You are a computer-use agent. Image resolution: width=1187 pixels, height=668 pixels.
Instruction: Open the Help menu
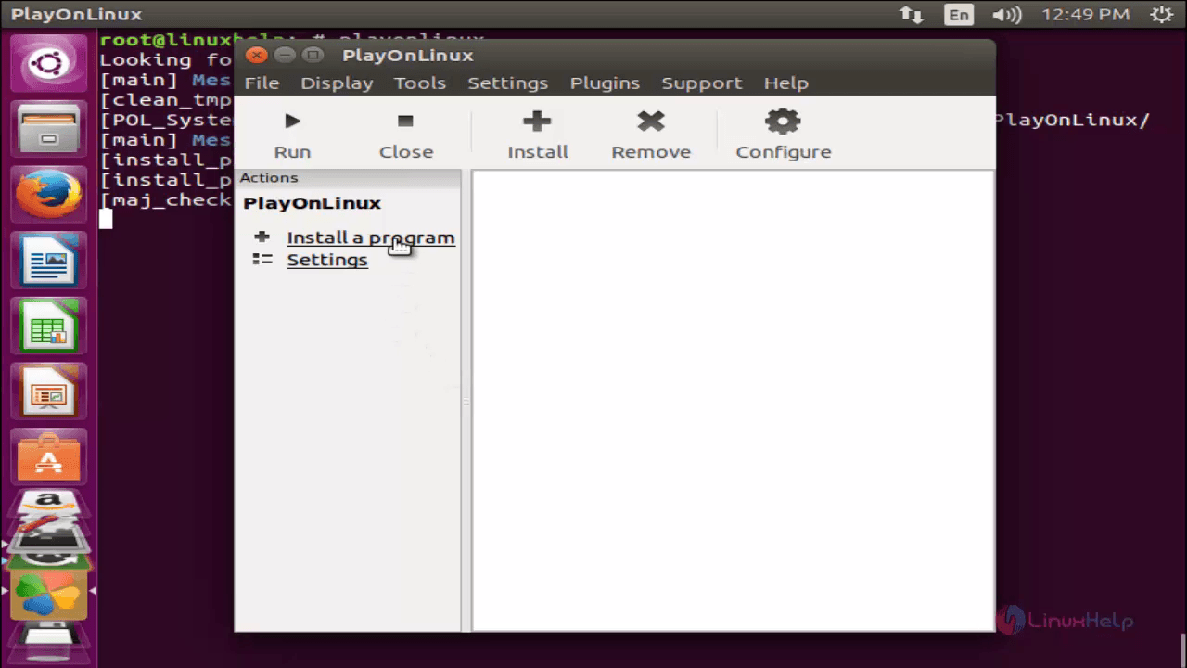pos(786,83)
